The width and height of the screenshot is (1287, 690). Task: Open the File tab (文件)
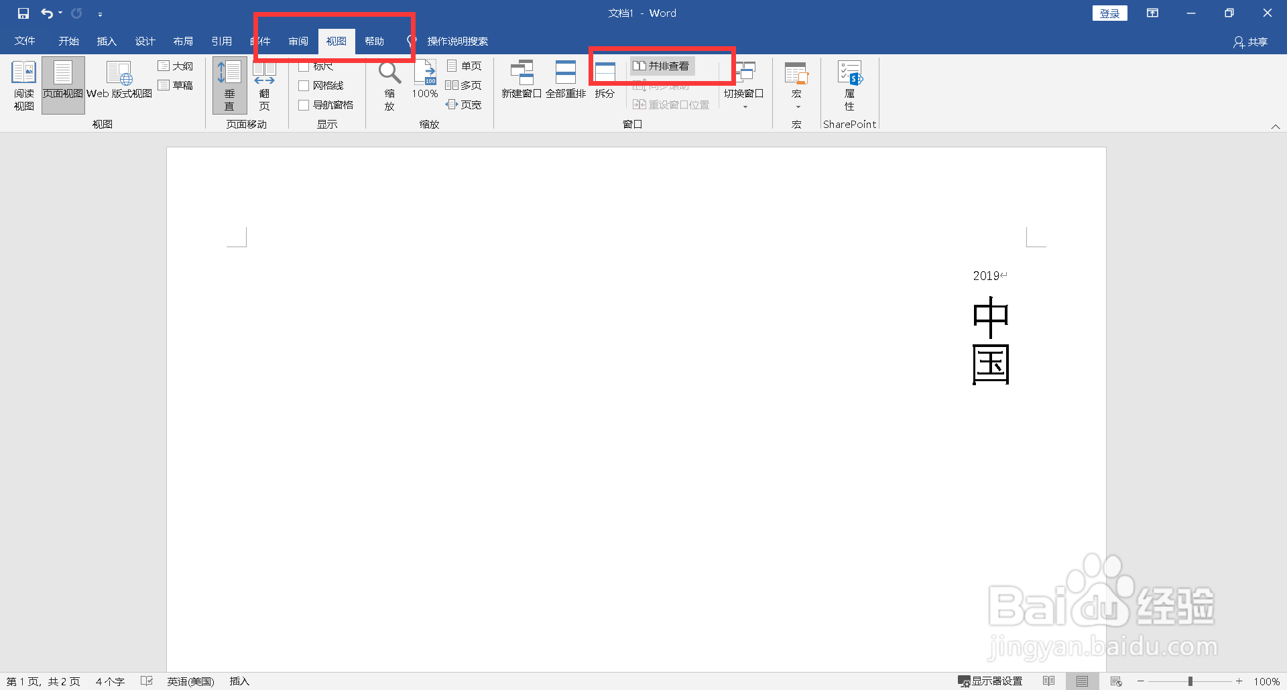click(25, 41)
